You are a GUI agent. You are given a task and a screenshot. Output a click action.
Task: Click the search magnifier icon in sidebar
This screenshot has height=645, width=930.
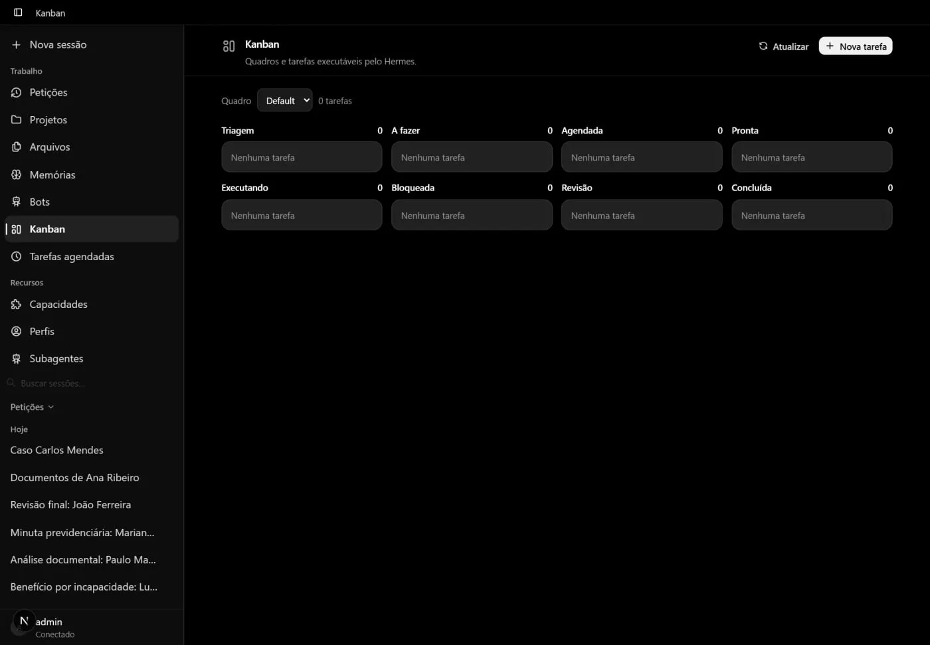click(11, 383)
